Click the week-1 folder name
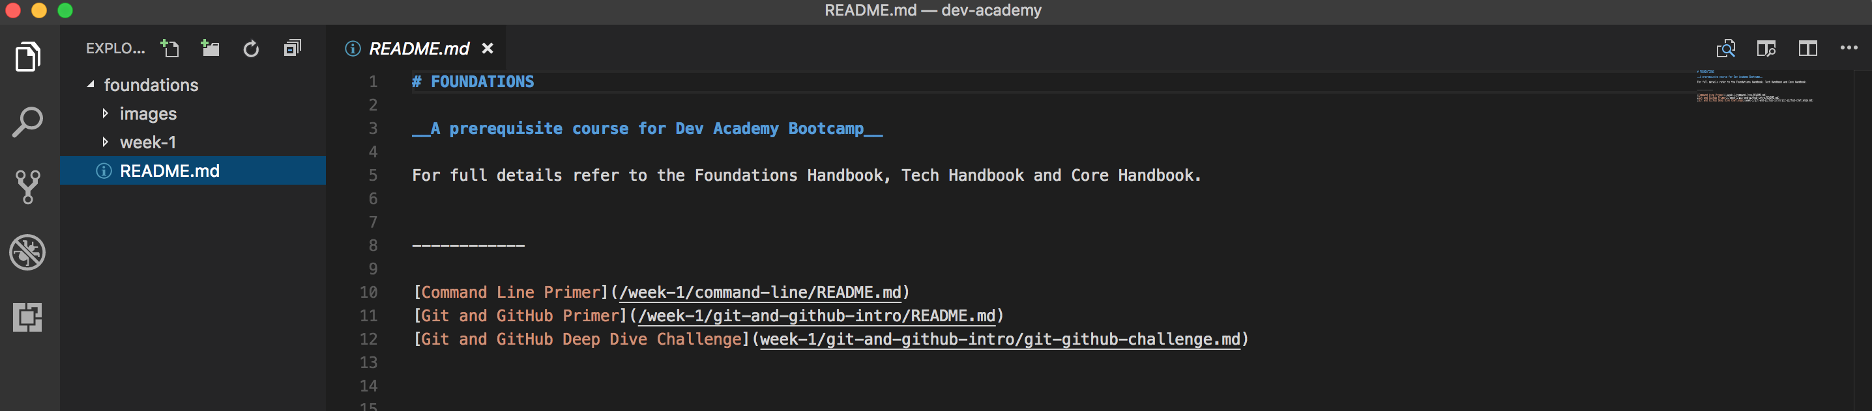 click(x=148, y=142)
